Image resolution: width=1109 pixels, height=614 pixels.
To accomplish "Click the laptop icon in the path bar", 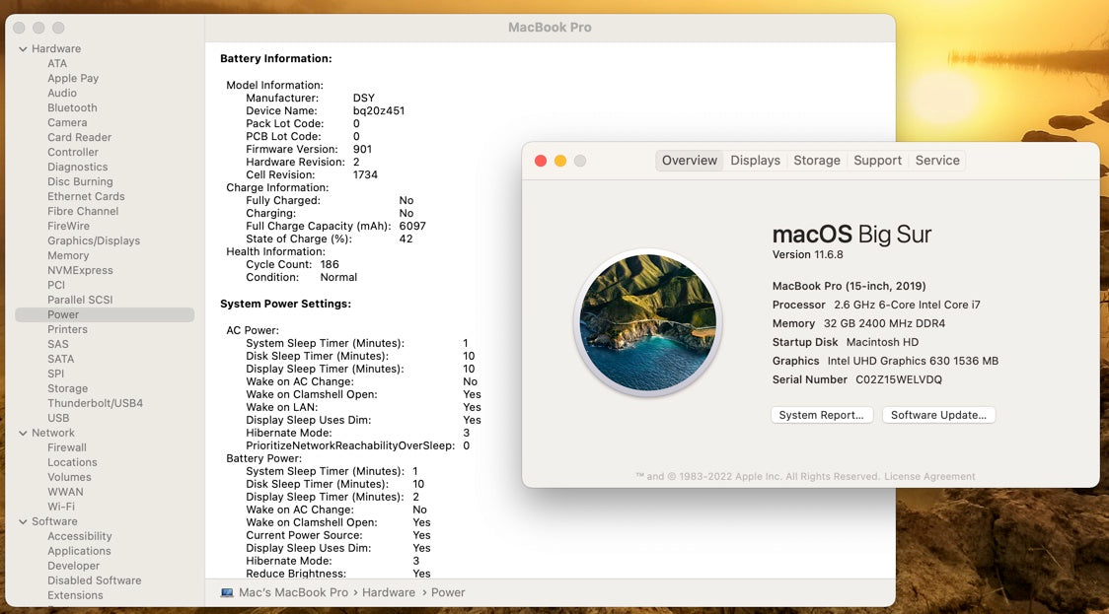I will pos(227,592).
